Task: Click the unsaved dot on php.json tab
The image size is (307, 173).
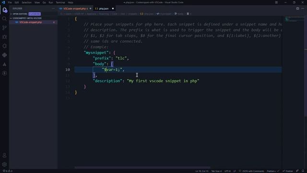Action: [x=113, y=9]
